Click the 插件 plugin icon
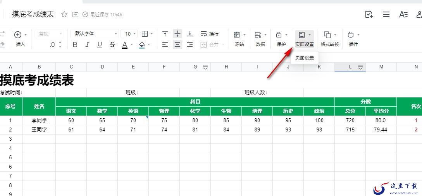The height and width of the screenshot is (196, 422). (x=351, y=35)
